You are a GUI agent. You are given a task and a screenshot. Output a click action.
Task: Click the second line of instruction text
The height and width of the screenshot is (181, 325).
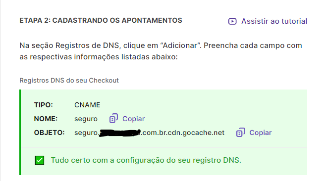click(99, 57)
